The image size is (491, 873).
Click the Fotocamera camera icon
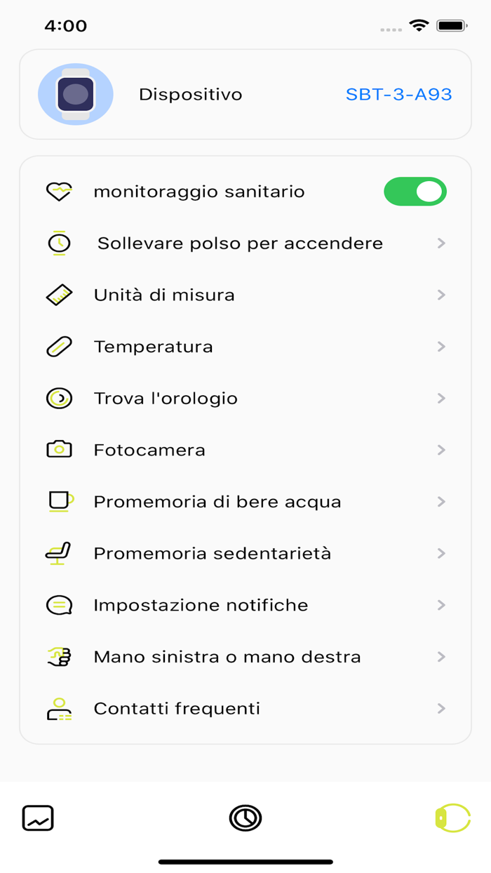pyautogui.click(x=60, y=450)
